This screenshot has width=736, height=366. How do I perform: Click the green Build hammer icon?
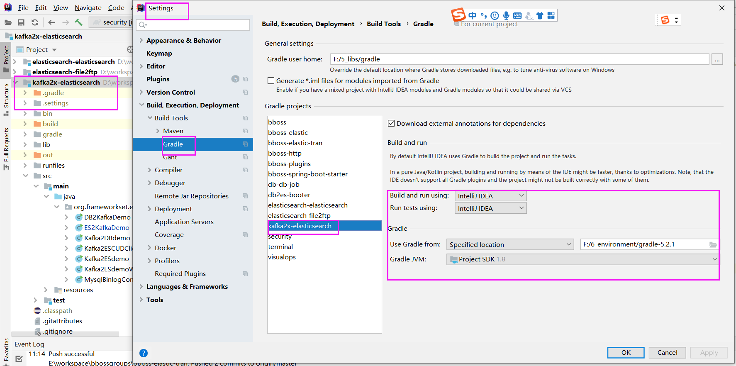coord(78,22)
